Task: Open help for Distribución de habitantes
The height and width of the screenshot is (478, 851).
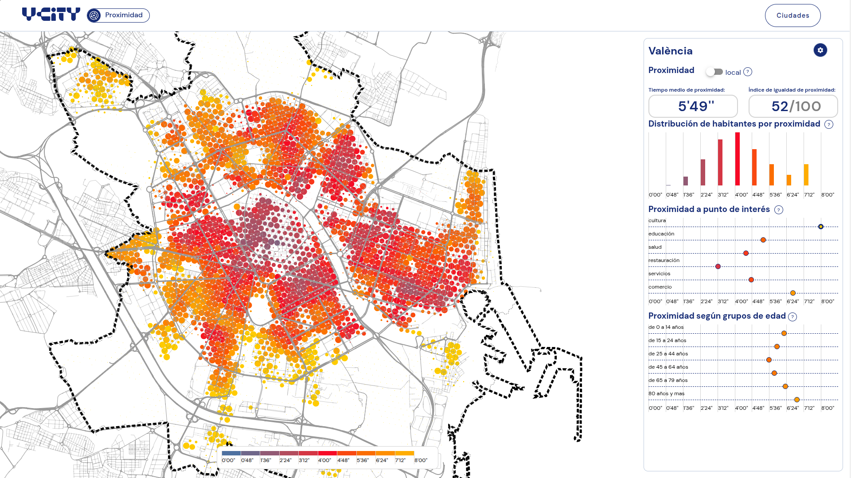Action: 829,124
